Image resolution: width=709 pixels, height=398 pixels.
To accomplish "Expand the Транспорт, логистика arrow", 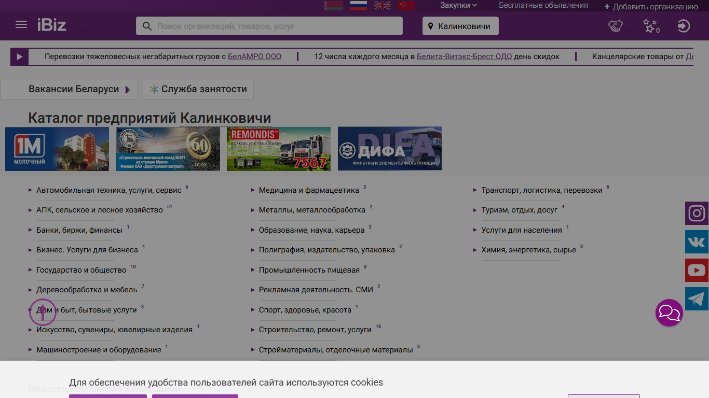I will coord(475,190).
